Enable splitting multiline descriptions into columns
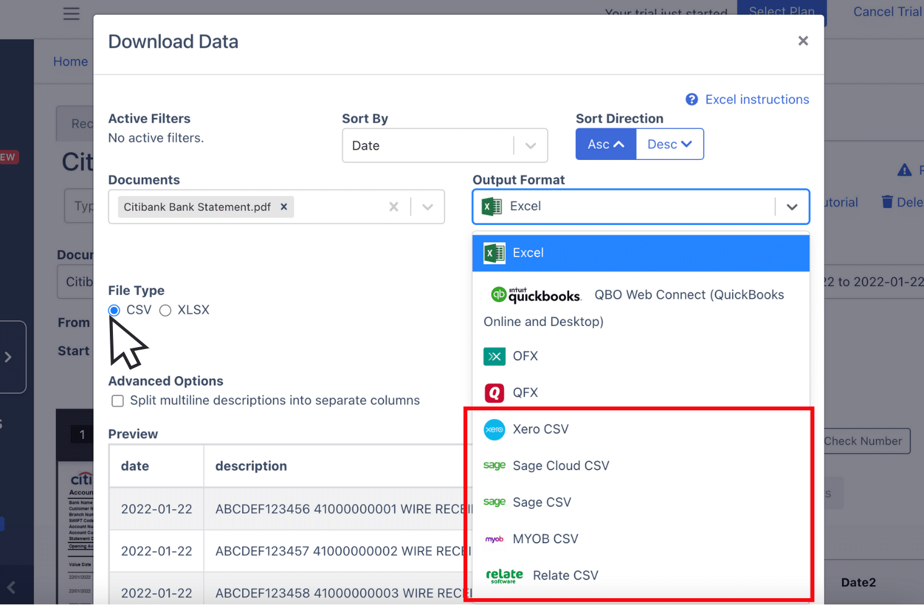Screen dimensions: 924x605 [x=117, y=401]
